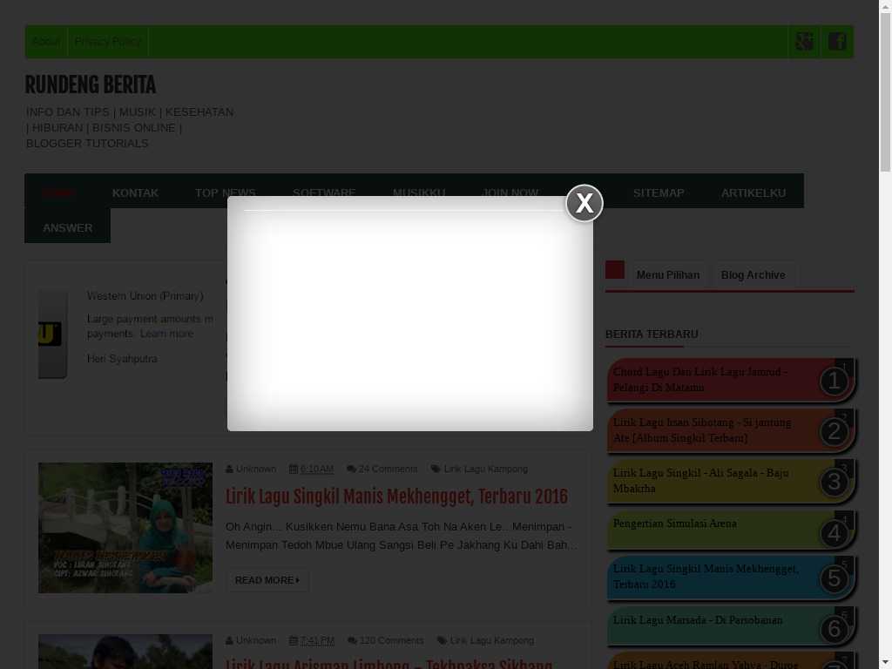
Task: Click the Lirik Lagu Kampong tag on first post
Action: [485, 469]
